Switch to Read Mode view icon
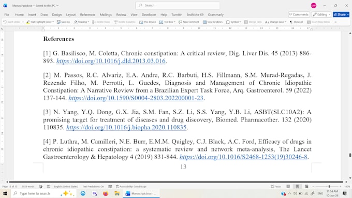352x198 pixels. tap(288, 187)
